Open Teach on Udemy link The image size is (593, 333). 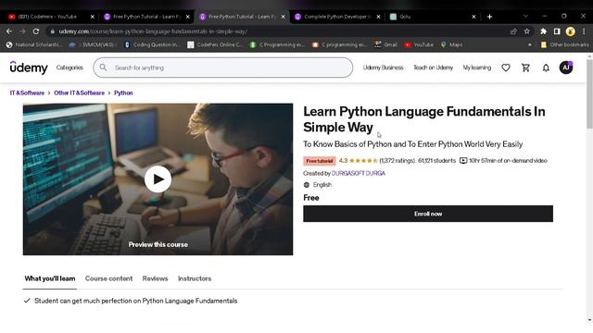click(x=433, y=68)
